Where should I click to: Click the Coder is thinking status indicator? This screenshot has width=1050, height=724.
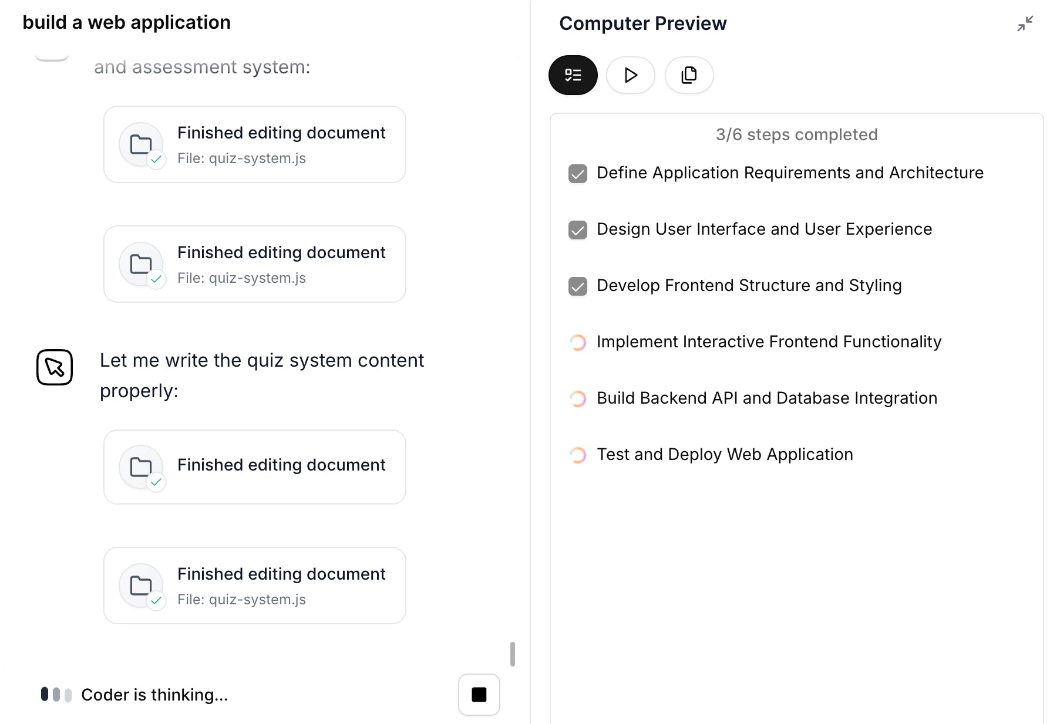[x=134, y=695]
